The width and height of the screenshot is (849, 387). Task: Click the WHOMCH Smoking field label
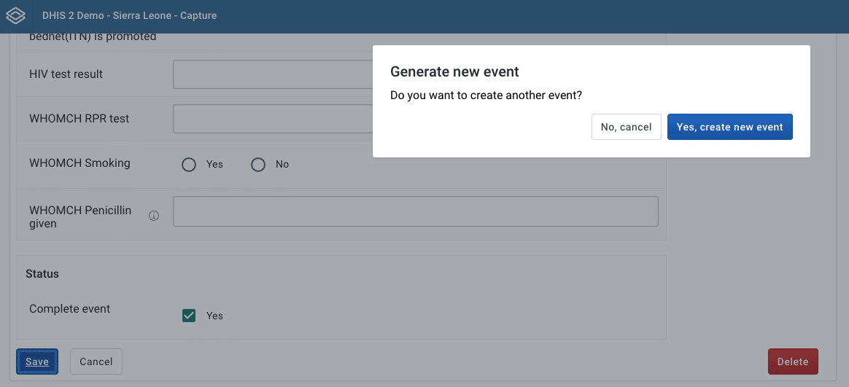tap(80, 163)
